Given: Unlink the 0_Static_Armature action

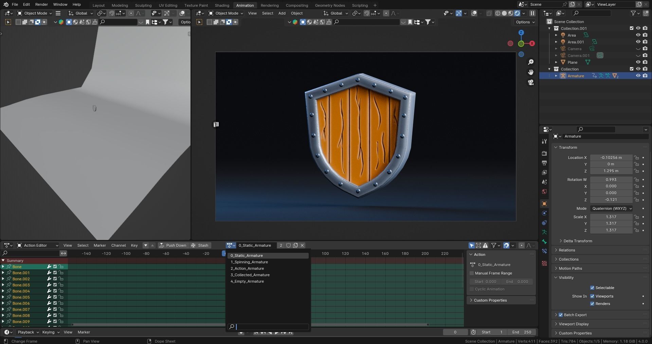Looking at the screenshot, I should (302, 245).
